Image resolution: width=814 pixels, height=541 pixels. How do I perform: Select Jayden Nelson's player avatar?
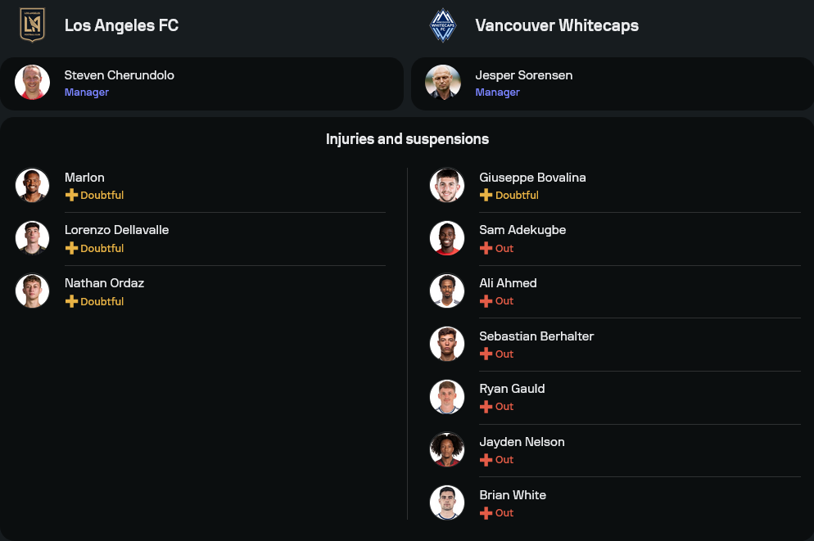pos(447,449)
